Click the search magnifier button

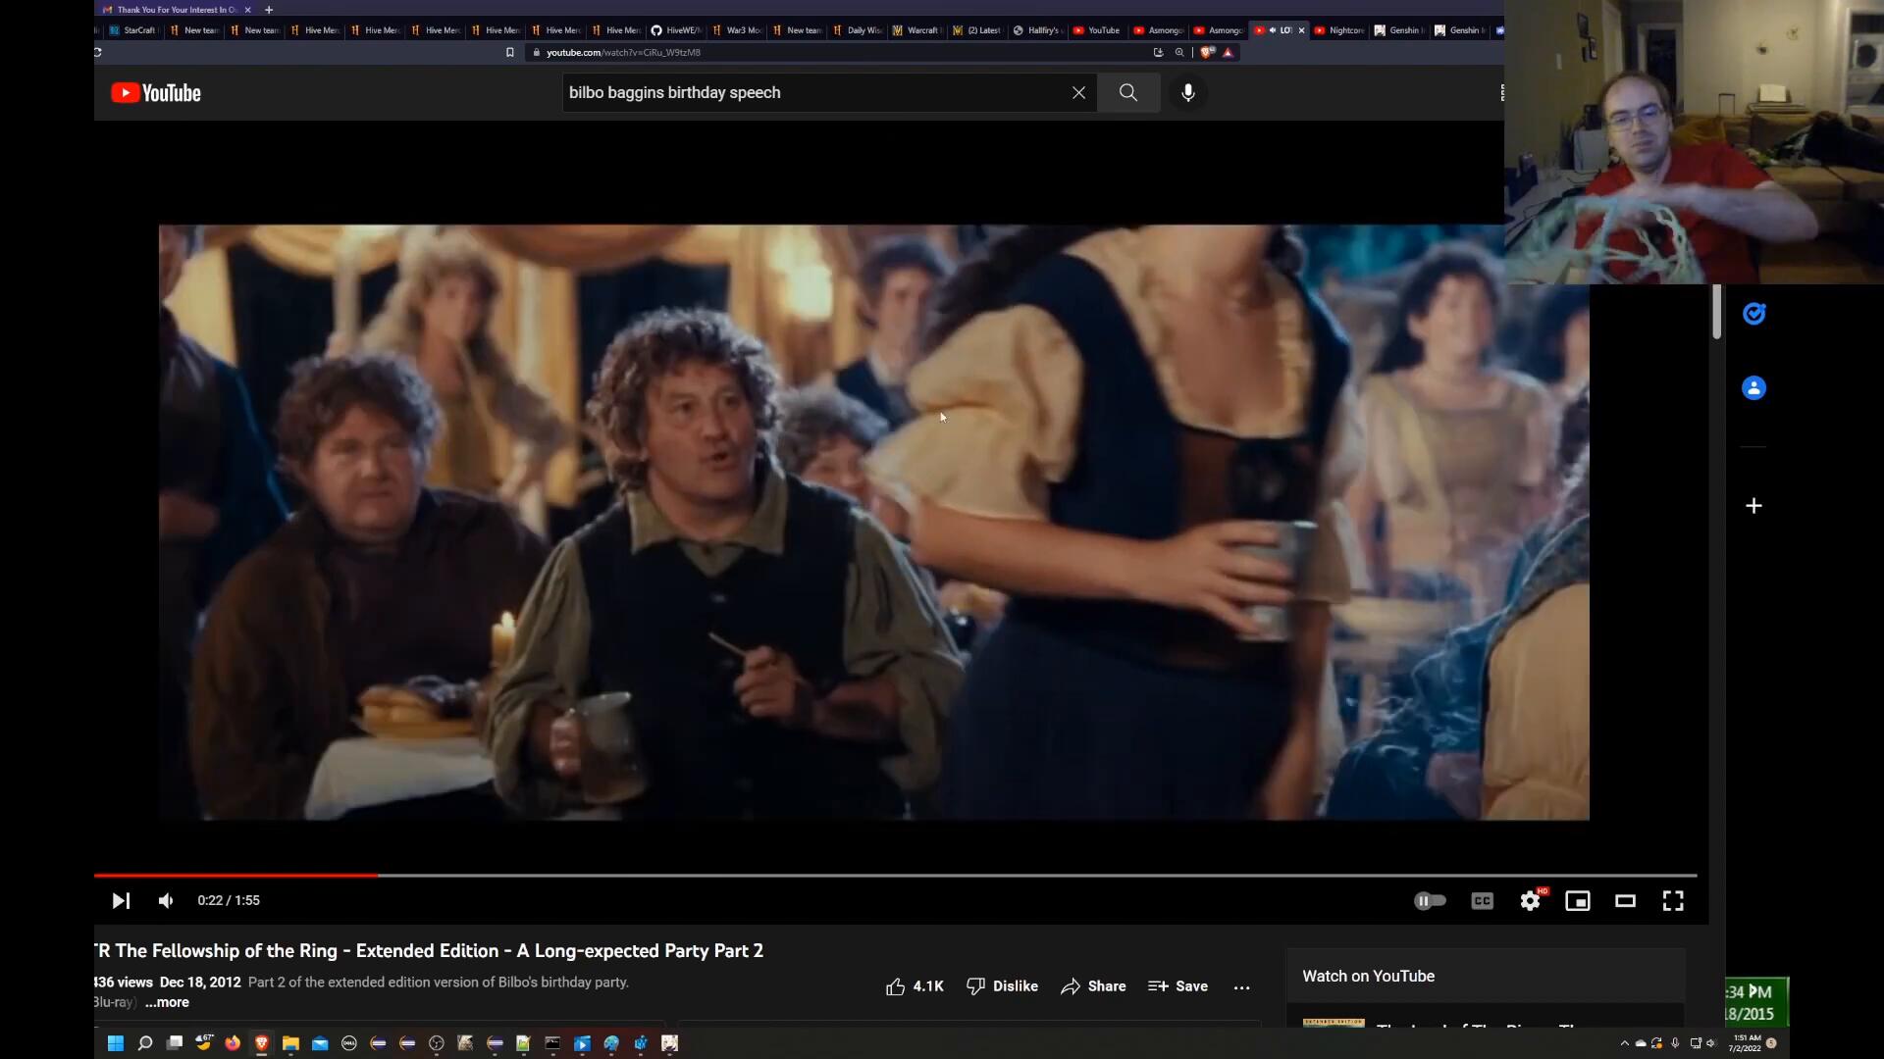(x=1128, y=93)
